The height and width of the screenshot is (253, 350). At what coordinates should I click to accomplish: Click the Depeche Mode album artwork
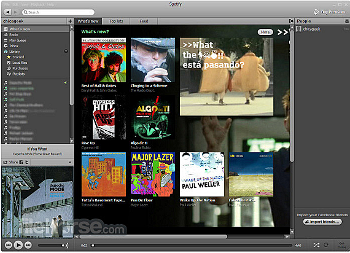[x=37, y=202]
